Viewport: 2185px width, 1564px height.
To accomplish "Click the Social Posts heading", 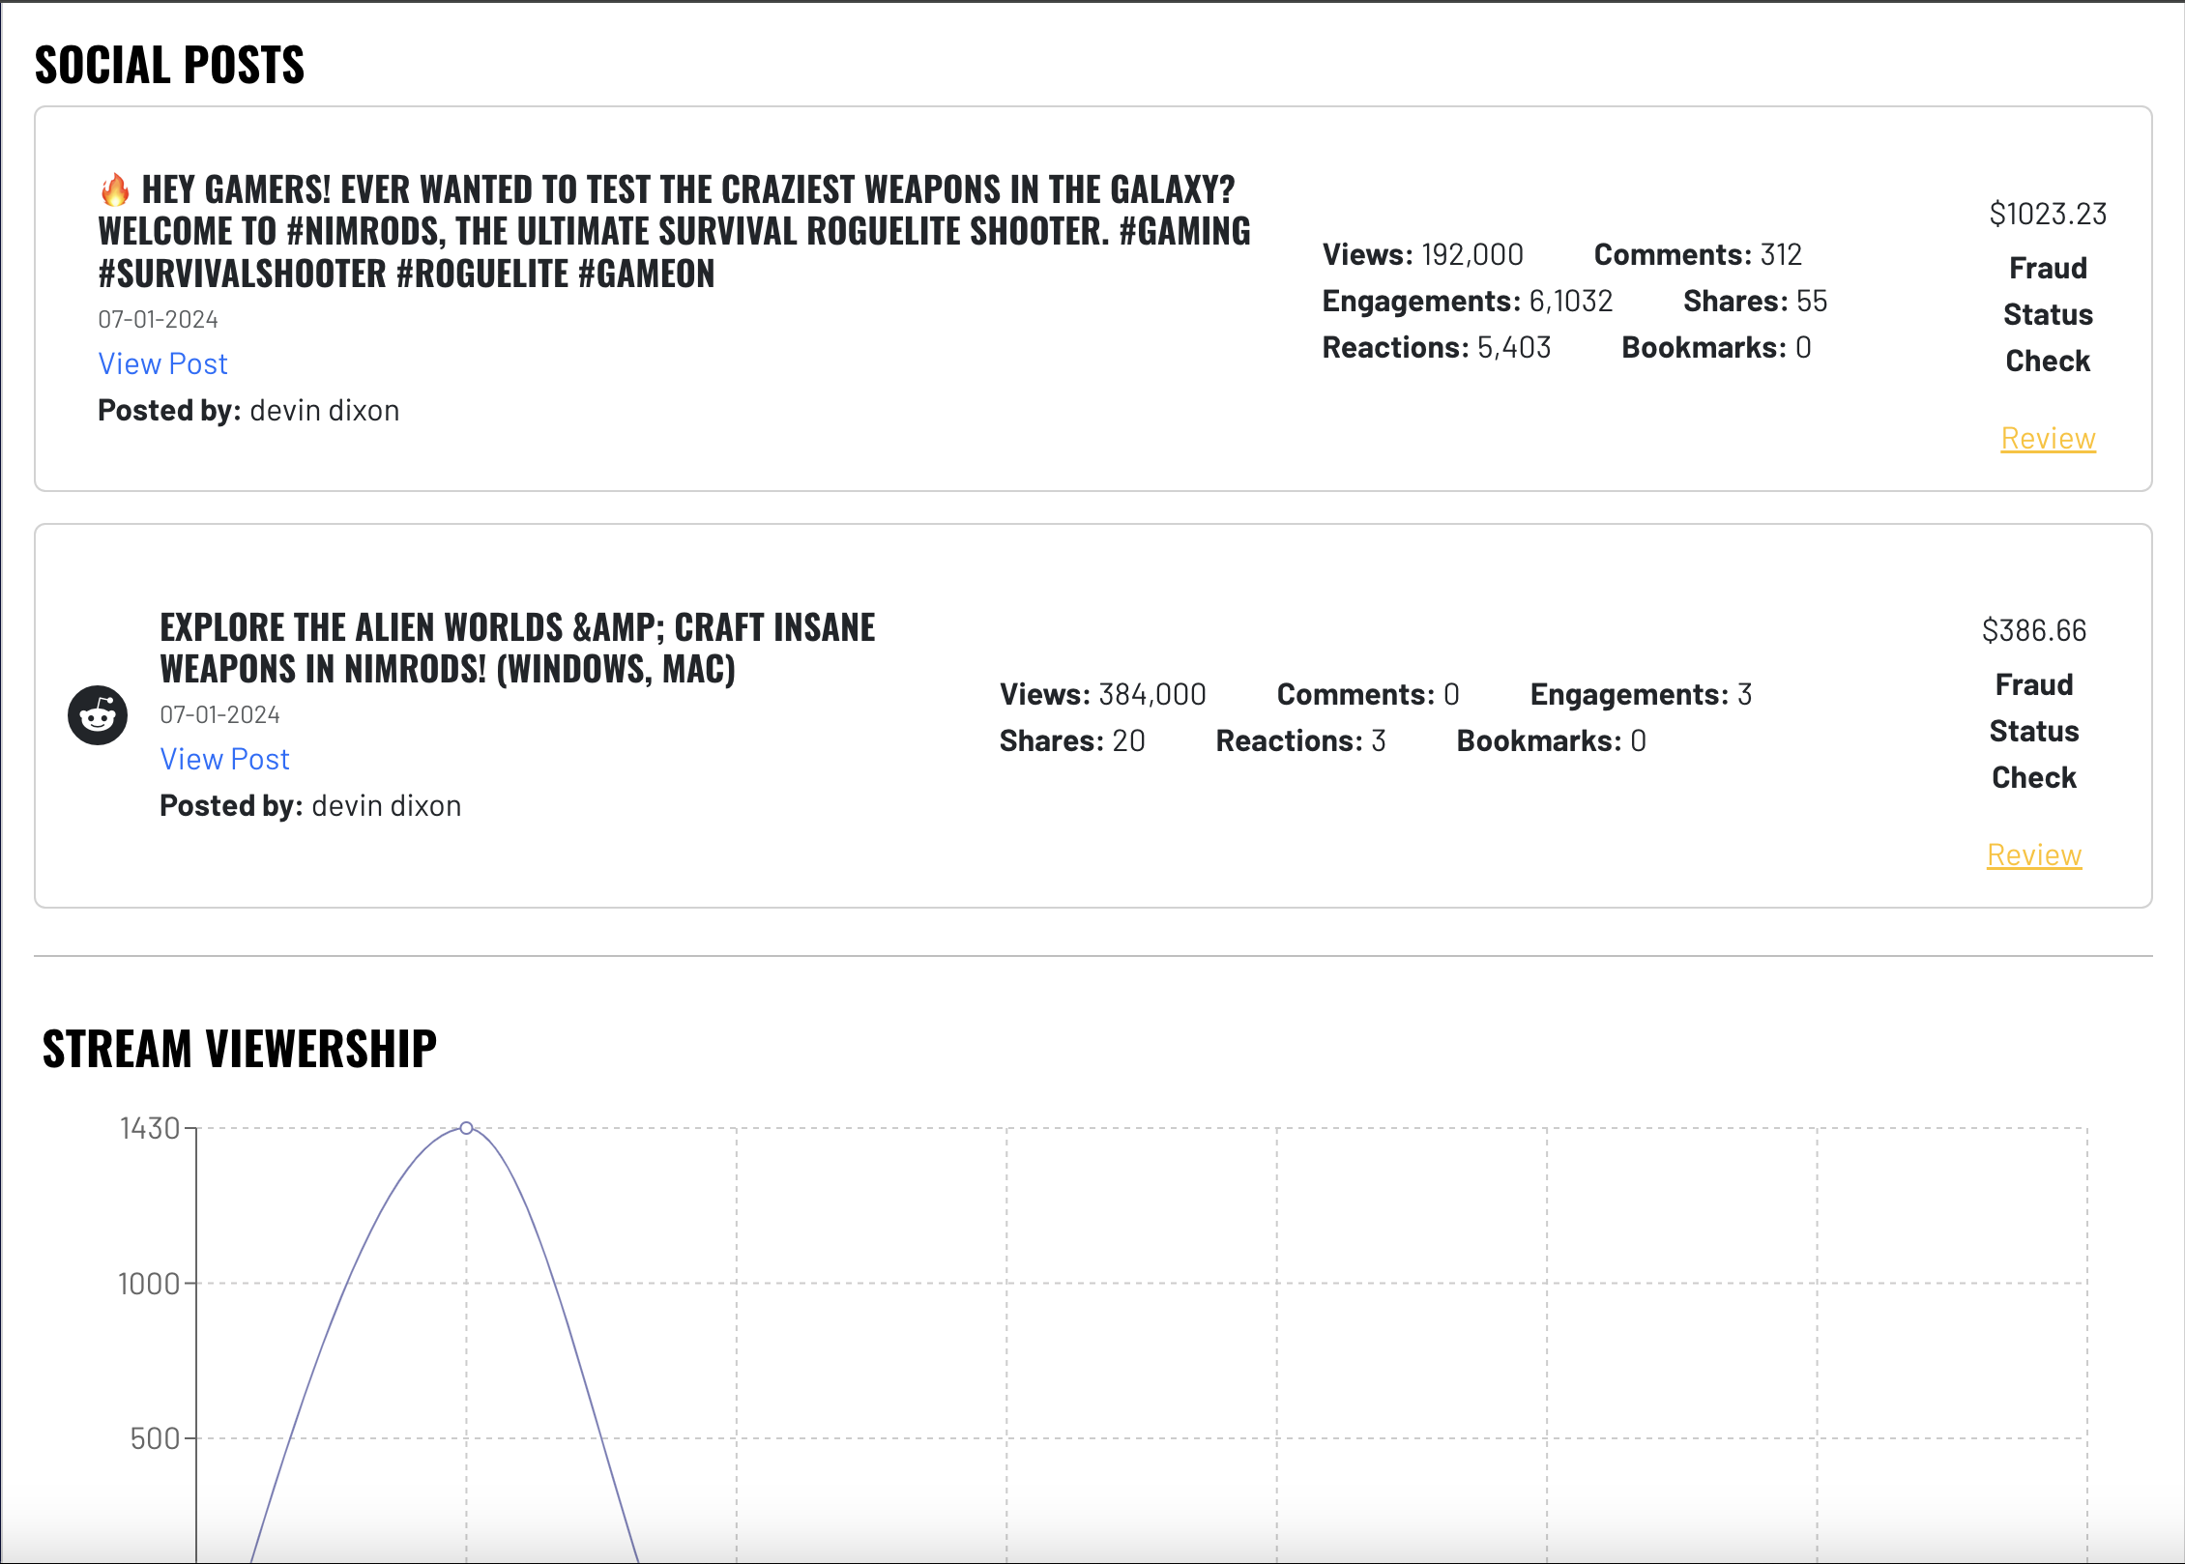I will (x=169, y=65).
